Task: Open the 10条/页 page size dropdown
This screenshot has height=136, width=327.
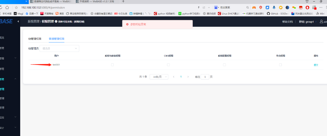Action: 159,77
